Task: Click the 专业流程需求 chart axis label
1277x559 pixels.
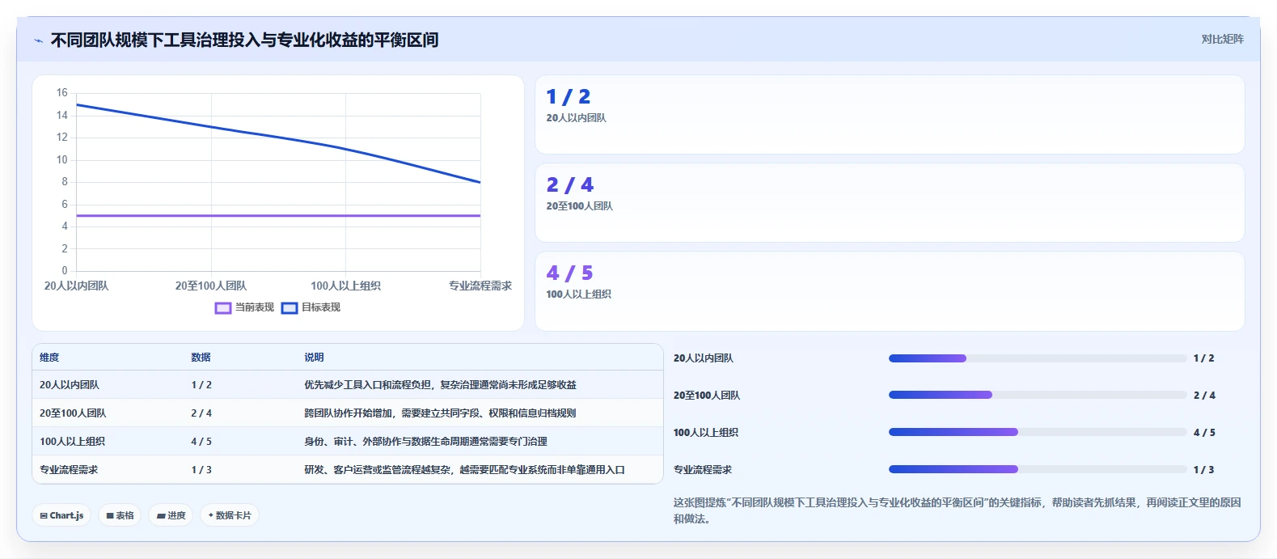Action: 480,286
